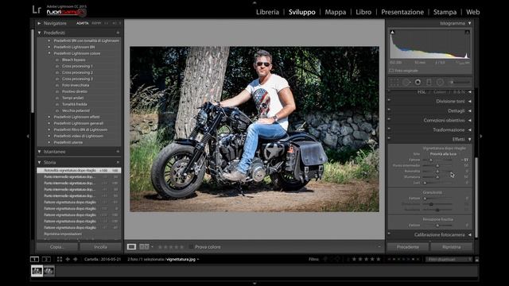Open grid view icon in filmstrip bar
Image resolution: width=509 pixels, height=286 pixels.
point(60,259)
